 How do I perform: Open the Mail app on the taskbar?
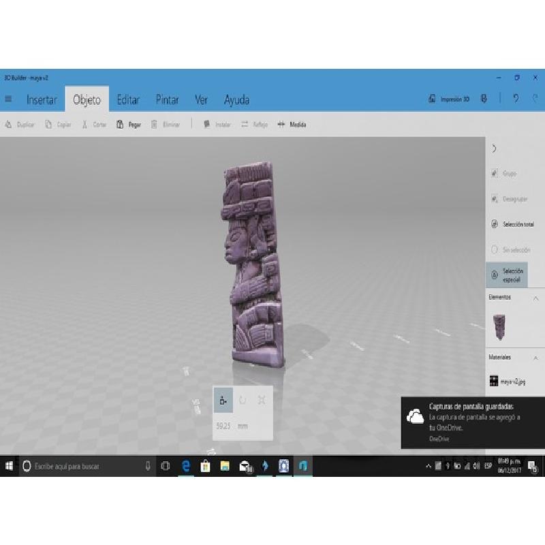(245, 466)
